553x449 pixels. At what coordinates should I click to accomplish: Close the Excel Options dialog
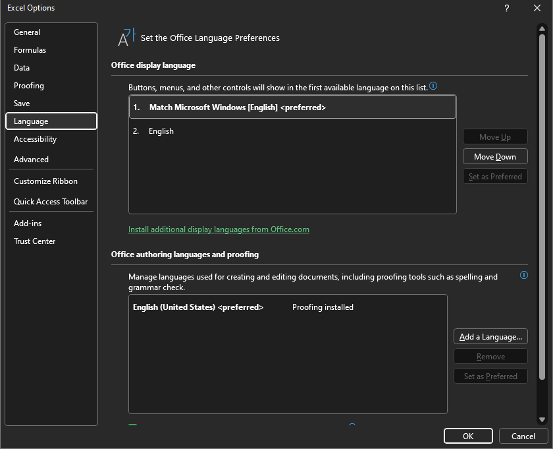537,8
